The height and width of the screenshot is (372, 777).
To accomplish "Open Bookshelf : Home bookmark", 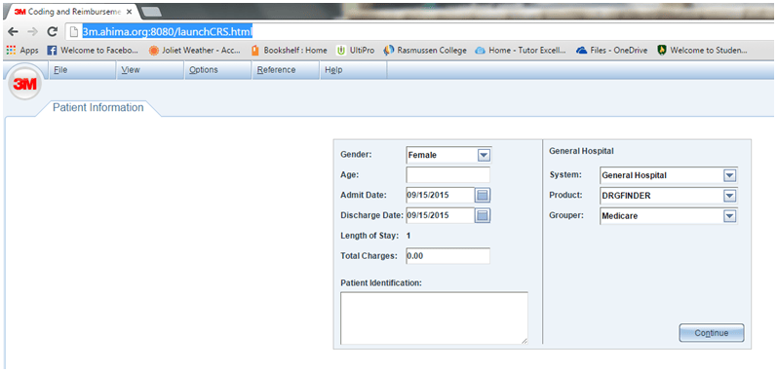I will 289,51.
